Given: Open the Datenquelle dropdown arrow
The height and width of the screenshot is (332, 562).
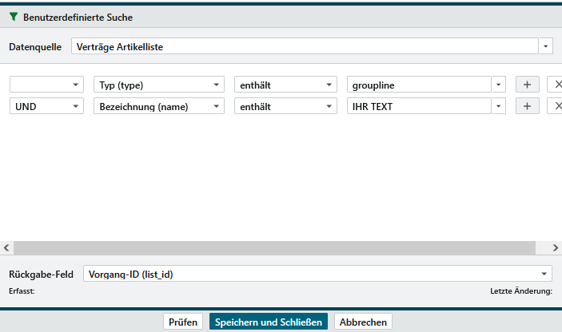Looking at the screenshot, I should click(x=546, y=46).
